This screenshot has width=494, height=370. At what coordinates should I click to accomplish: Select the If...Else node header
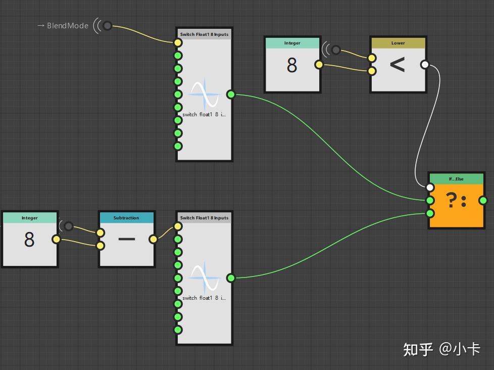[x=456, y=179]
